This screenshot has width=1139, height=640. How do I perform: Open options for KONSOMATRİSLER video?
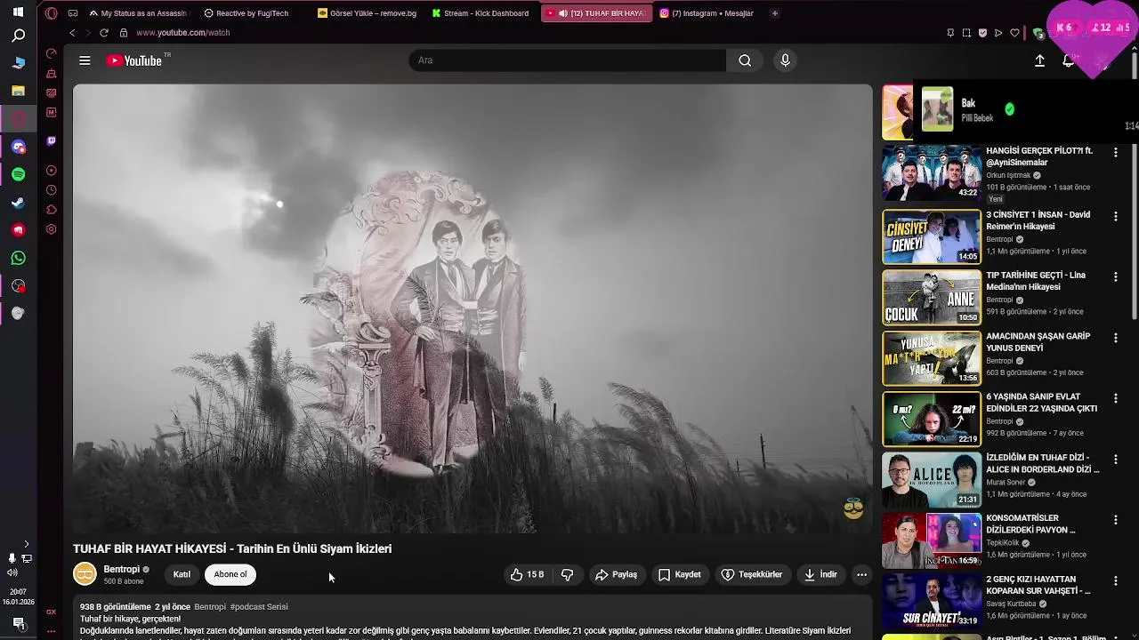click(x=1115, y=519)
